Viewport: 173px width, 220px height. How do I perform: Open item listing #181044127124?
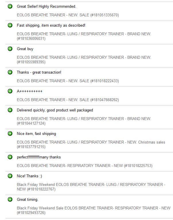click(x=84, y=121)
